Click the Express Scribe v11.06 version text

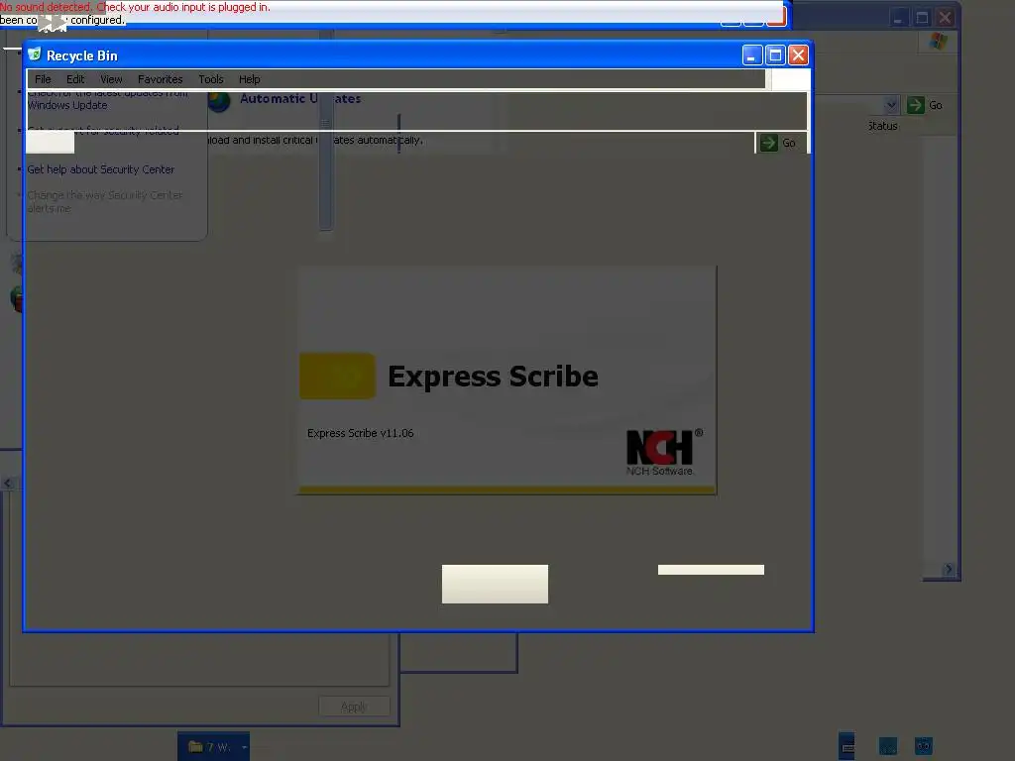click(360, 433)
